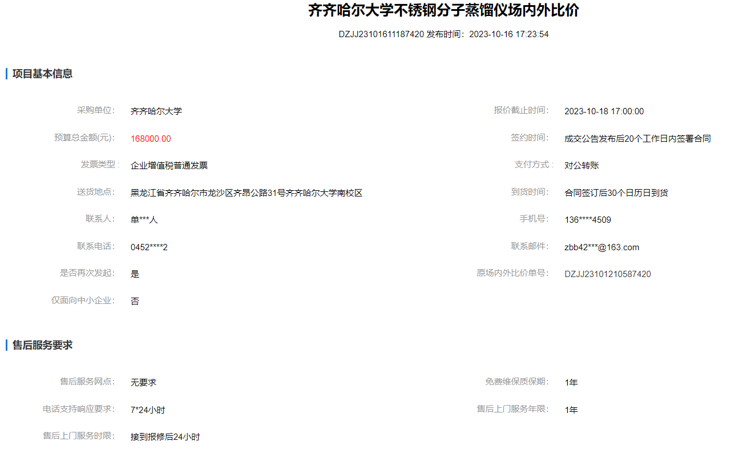Click the invoice type value 企业增值税普通发票
Image resolution: width=755 pixels, height=453 pixels.
click(x=169, y=166)
